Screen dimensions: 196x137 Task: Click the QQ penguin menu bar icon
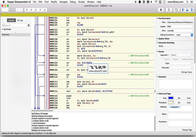[x=140, y=2]
